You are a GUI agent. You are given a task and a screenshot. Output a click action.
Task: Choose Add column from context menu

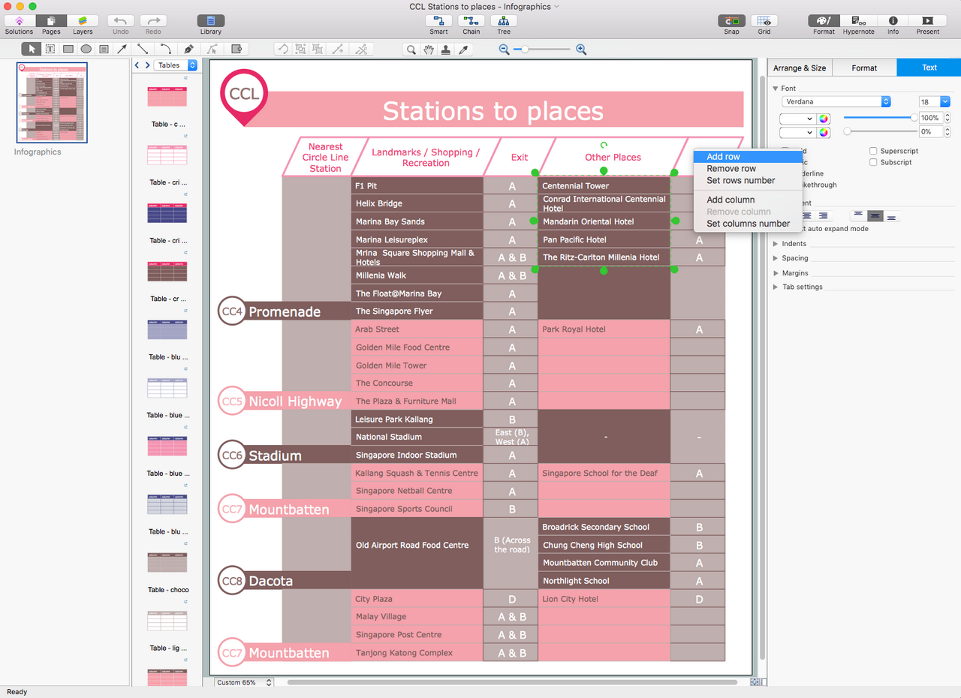748,200
